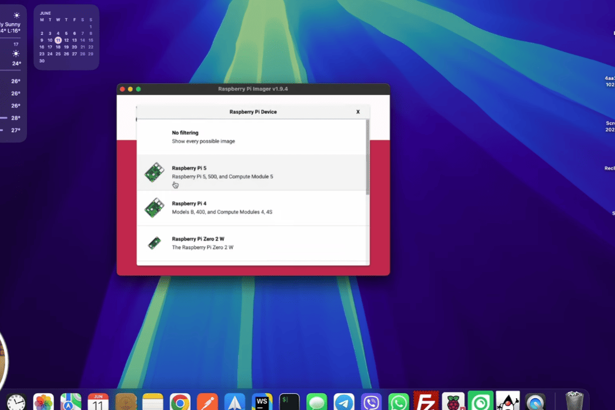Image resolution: width=615 pixels, height=410 pixels.
Task: Launch Maps from the dock
Action: click(x=70, y=402)
